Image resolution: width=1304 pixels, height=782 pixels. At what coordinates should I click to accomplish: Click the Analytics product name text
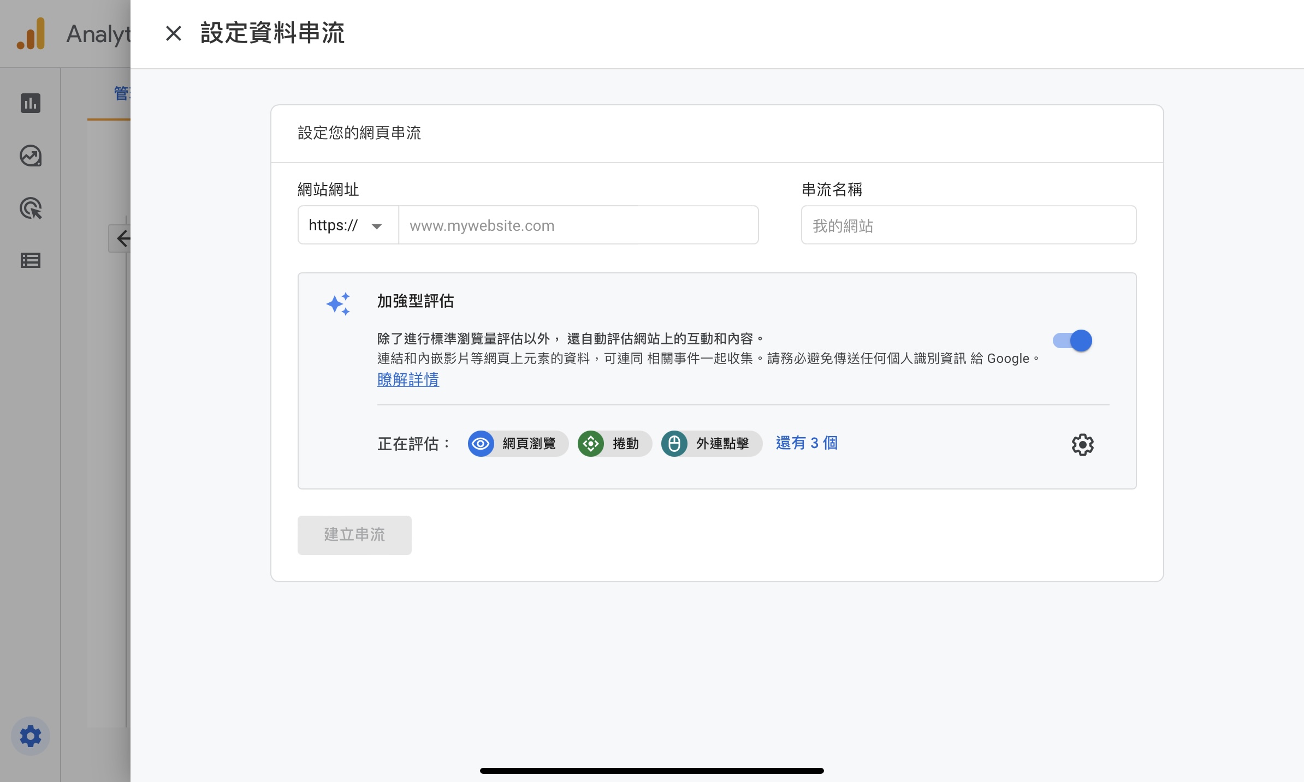pos(98,34)
